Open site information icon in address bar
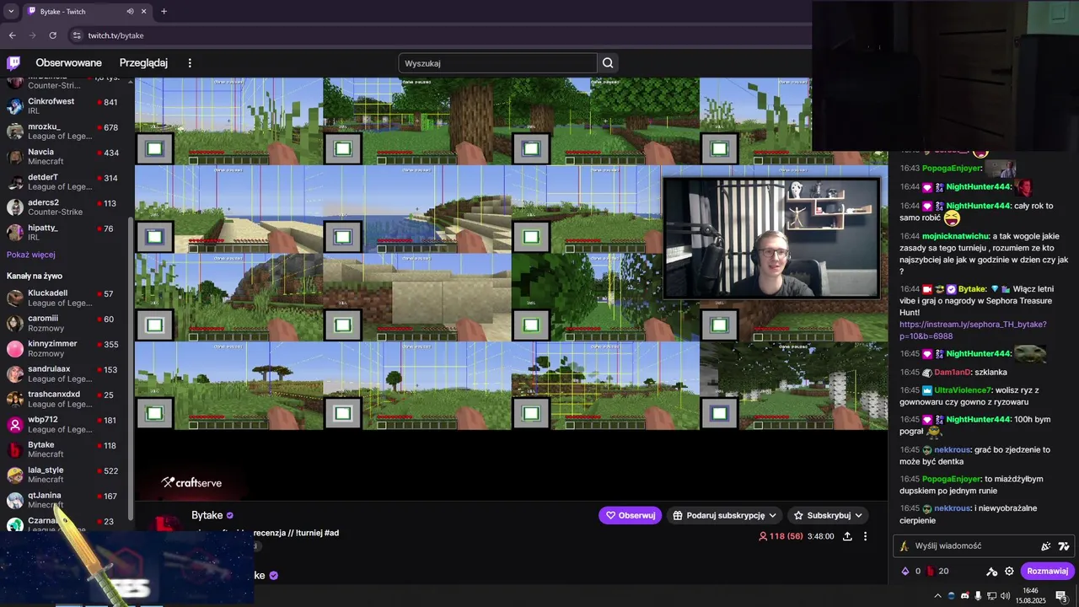1079x607 pixels. [77, 35]
